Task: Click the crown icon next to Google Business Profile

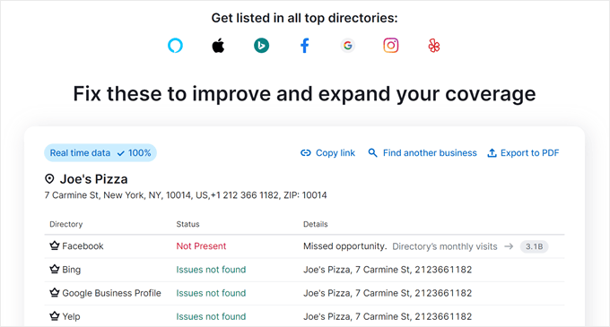Action: tap(54, 293)
